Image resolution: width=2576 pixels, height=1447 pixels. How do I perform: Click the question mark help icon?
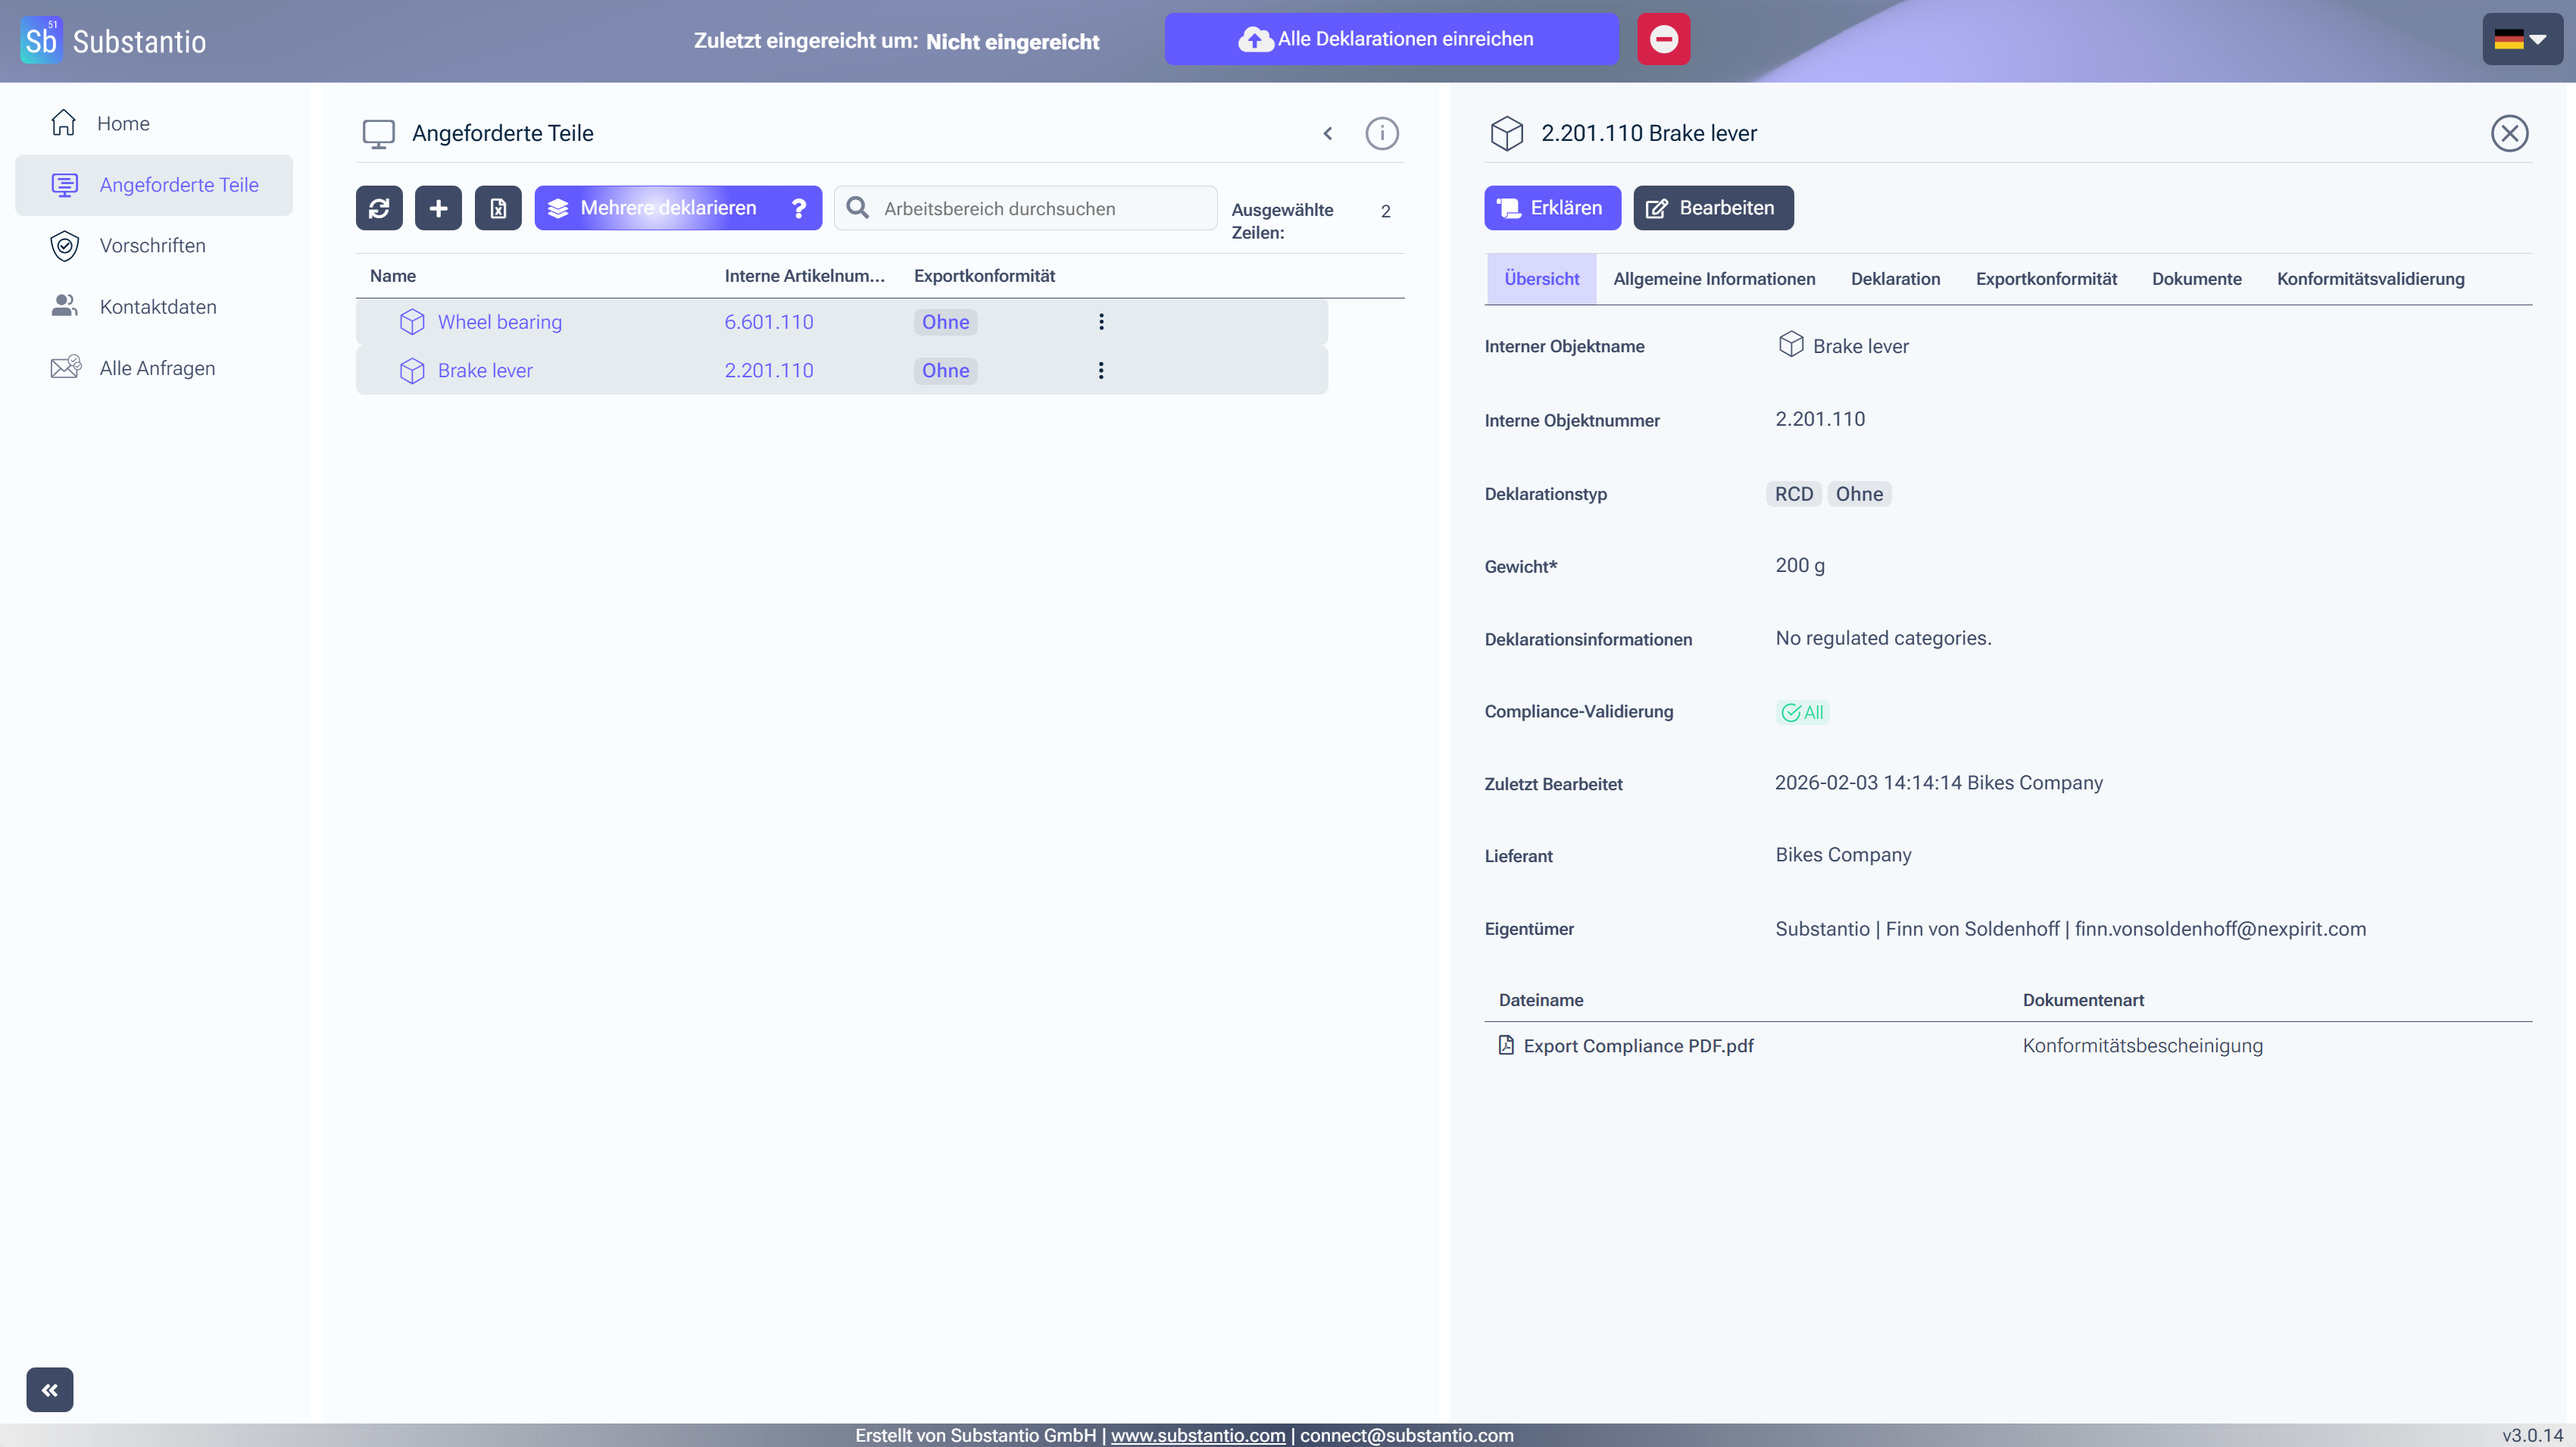point(799,208)
